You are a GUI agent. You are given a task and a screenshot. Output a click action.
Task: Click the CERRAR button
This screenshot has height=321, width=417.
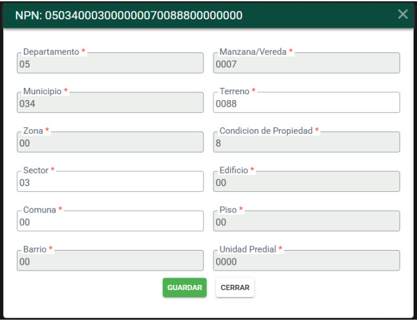pyautogui.click(x=235, y=287)
